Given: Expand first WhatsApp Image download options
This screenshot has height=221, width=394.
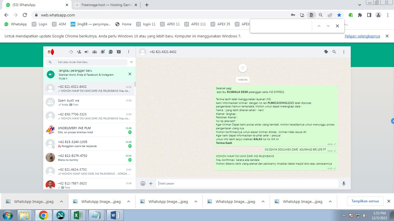Looking at the screenshot, I should coord(61,201).
